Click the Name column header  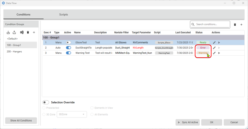tap(77, 32)
